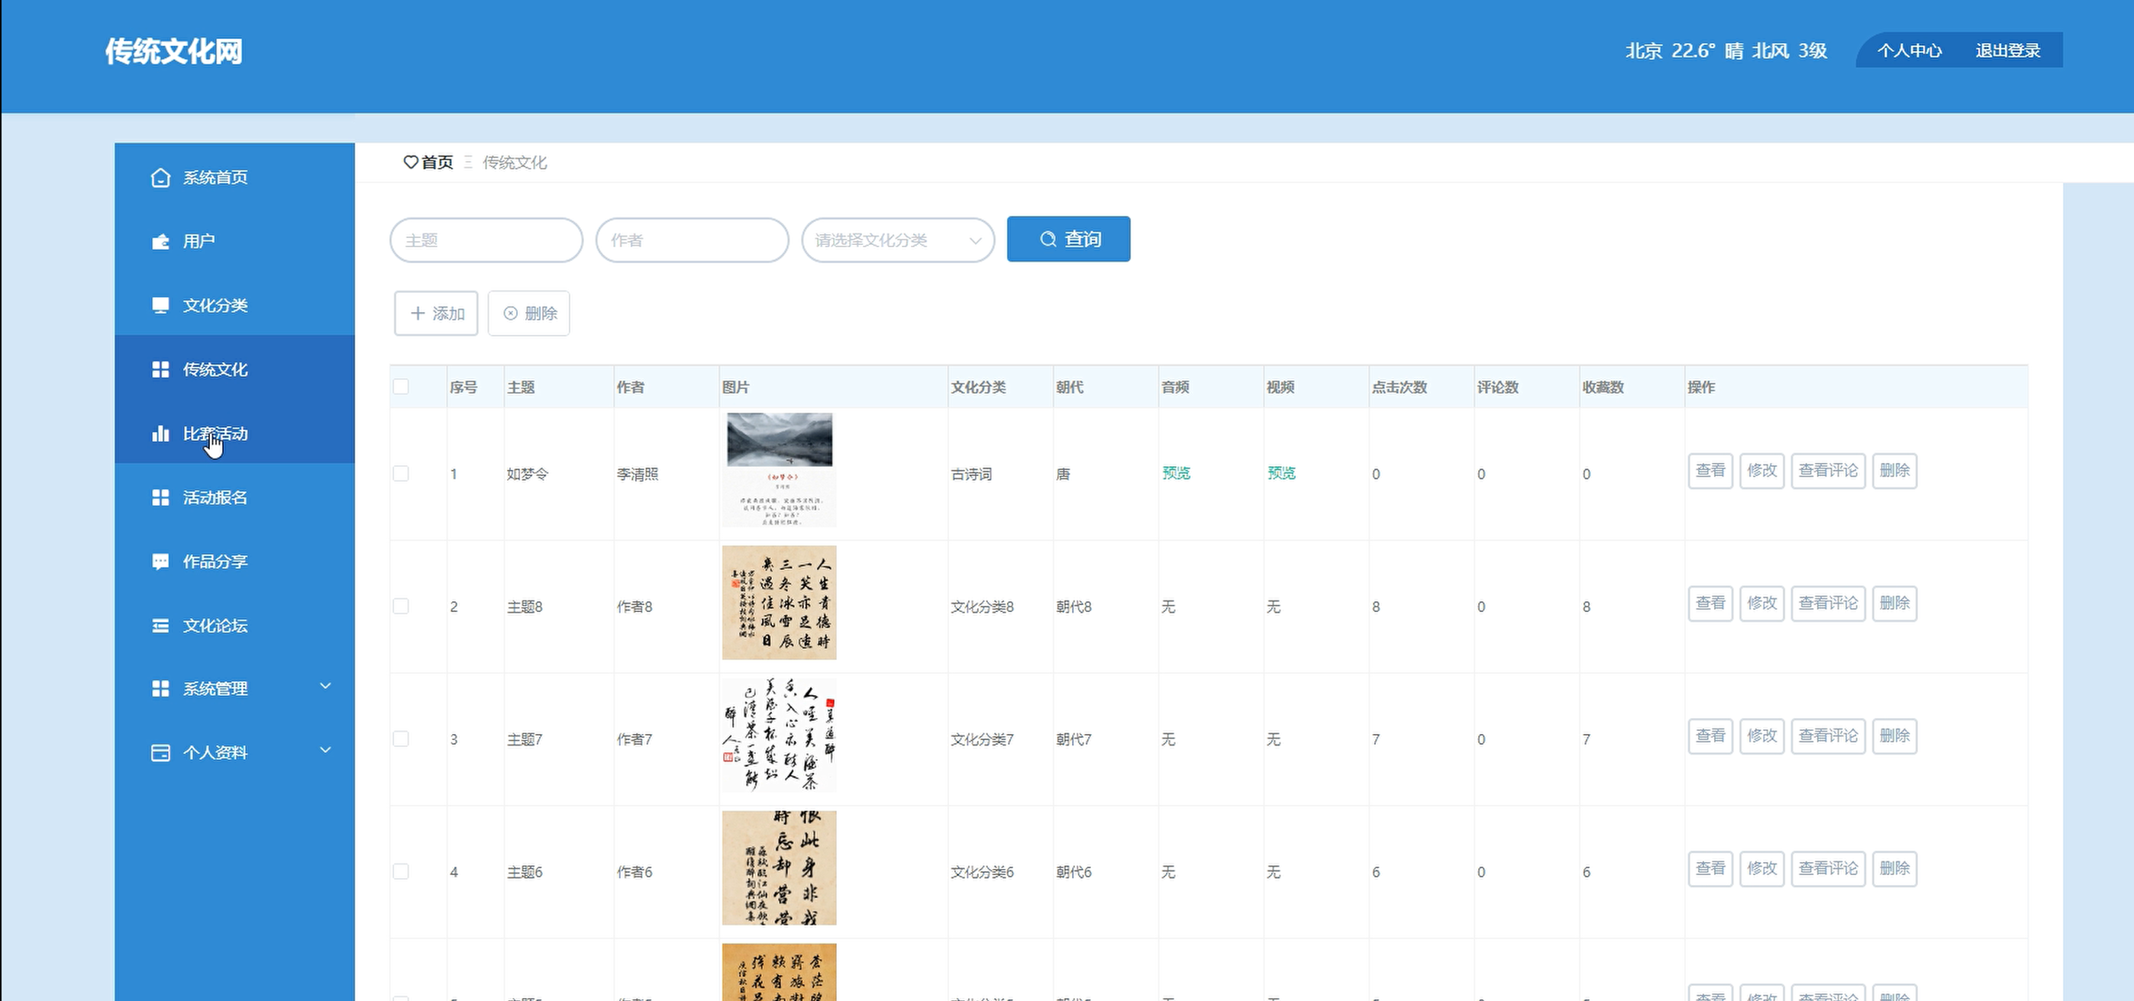Click 查看 for the 如梦令 row
Screen dimensions: 2134x1001
tap(1711, 471)
